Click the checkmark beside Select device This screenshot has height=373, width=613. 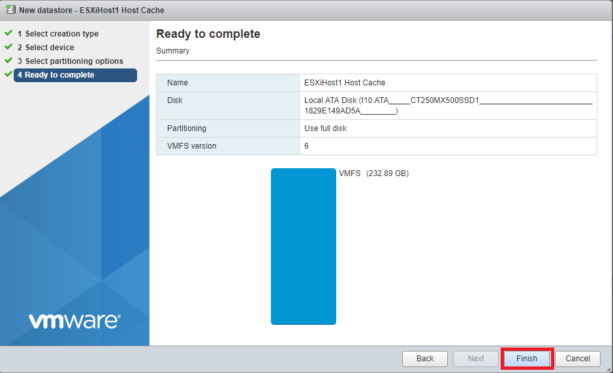point(8,47)
